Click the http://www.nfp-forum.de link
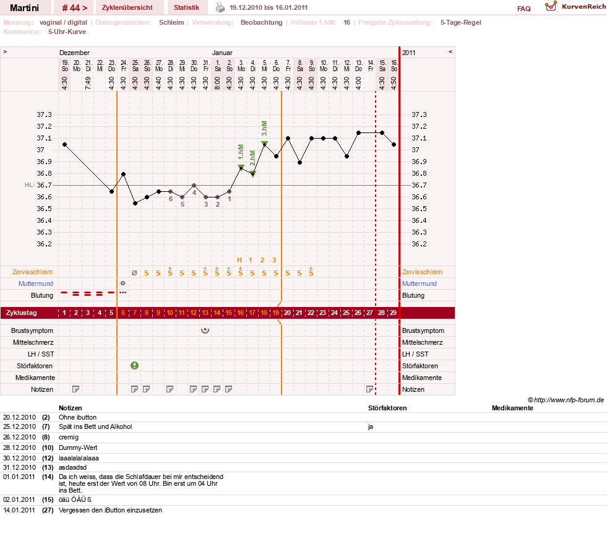 tap(569, 400)
